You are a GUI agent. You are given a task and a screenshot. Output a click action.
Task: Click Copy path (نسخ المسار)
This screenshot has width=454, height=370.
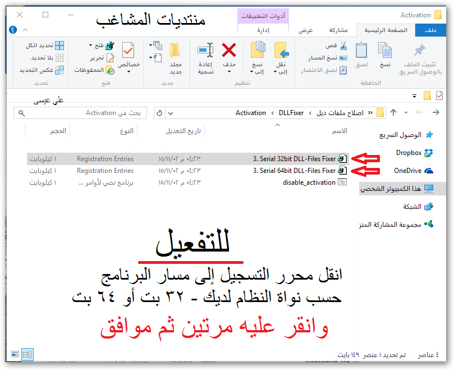click(x=328, y=58)
